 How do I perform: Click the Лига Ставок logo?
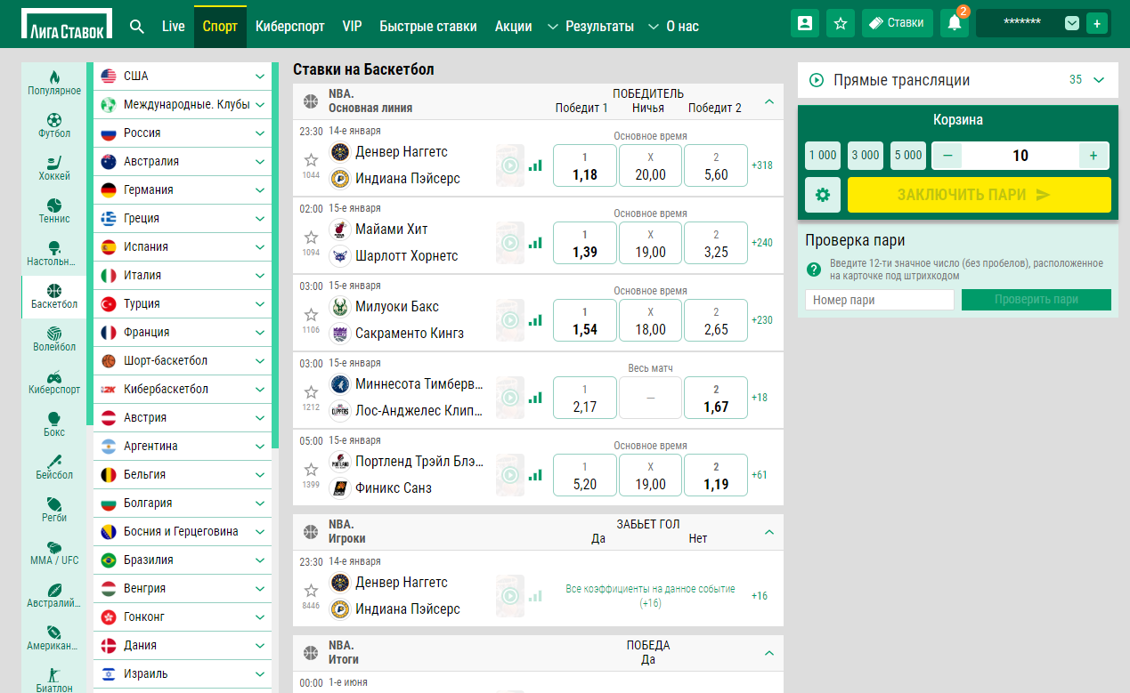click(x=68, y=24)
